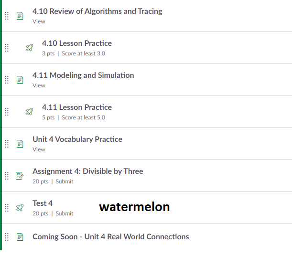Open Unit 4 Vocabulary Practice

77,139
